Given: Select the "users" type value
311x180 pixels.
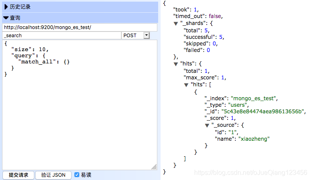Looking at the screenshot, I should (x=237, y=105).
